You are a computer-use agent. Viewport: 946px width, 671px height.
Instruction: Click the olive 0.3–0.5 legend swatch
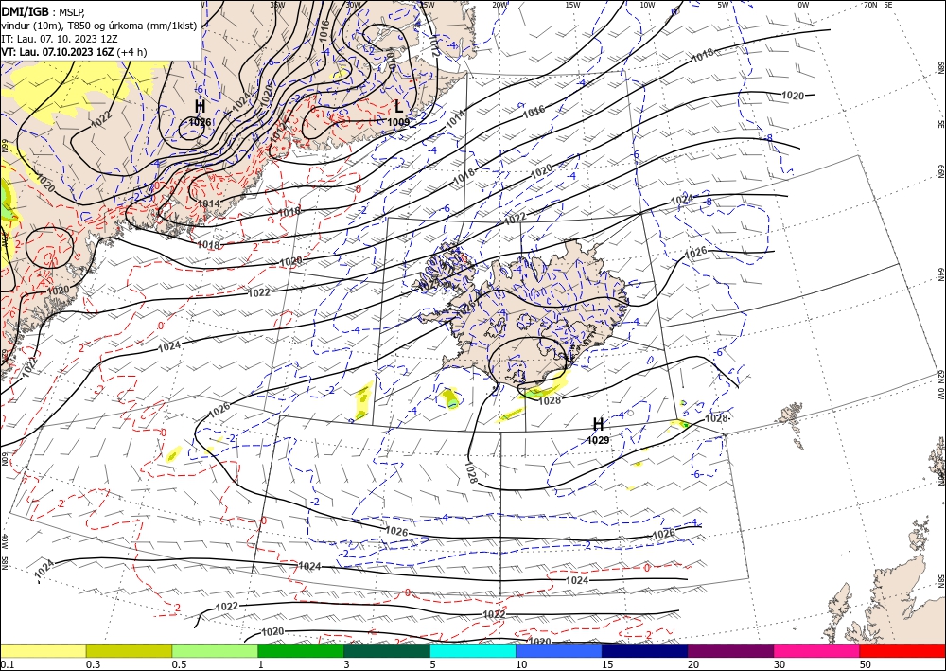[x=129, y=650]
